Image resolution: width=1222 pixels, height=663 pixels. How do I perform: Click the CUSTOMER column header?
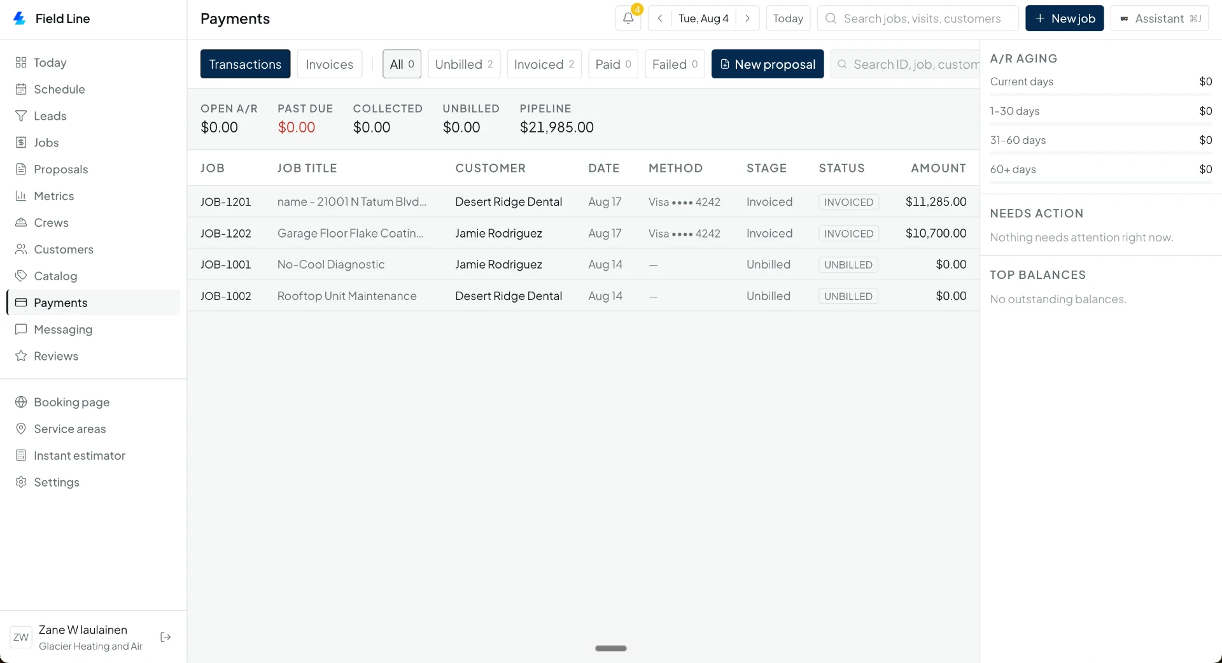(x=490, y=168)
